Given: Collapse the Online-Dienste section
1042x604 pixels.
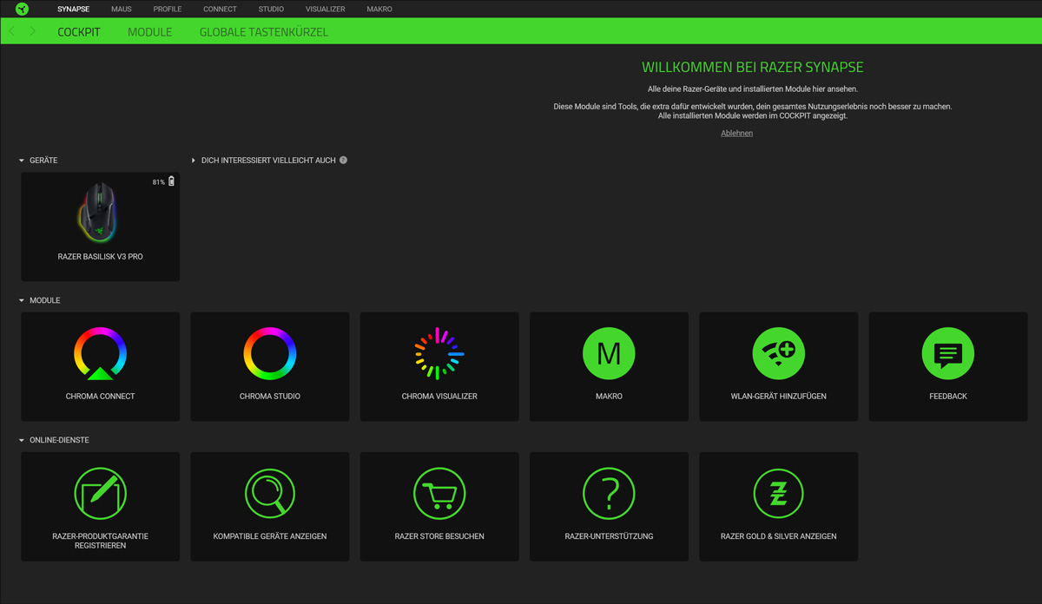Looking at the screenshot, I should [22, 440].
